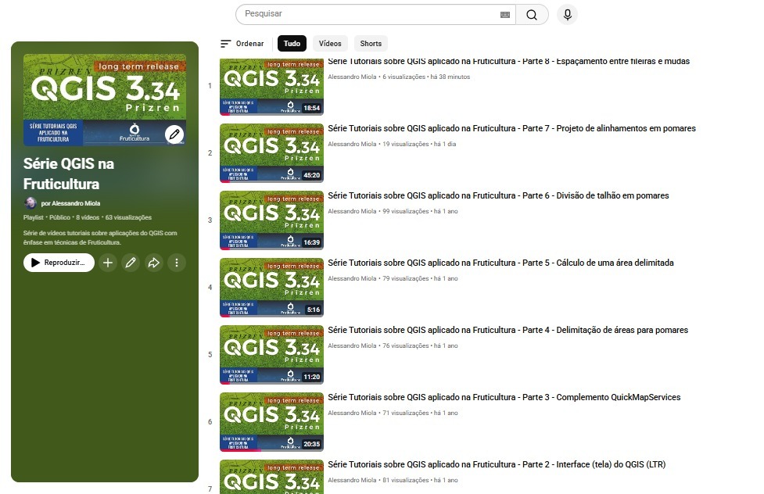Viewport: 764px width, 494px height.
Task: Click into the Pesquisar search field
Action: pos(368,14)
